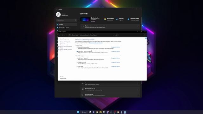Open Task View from the taskbar

point(90,112)
